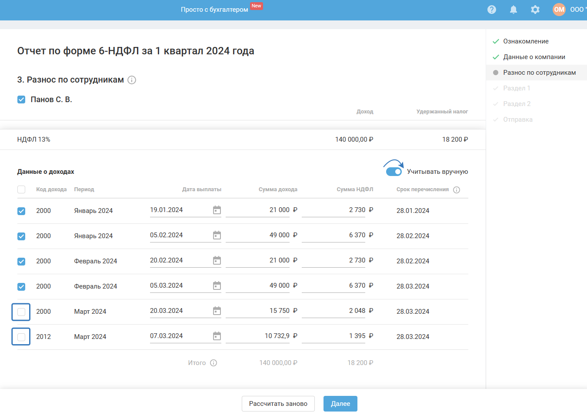Click the OM user avatar
This screenshot has height=415, width=587.
pos(559,10)
